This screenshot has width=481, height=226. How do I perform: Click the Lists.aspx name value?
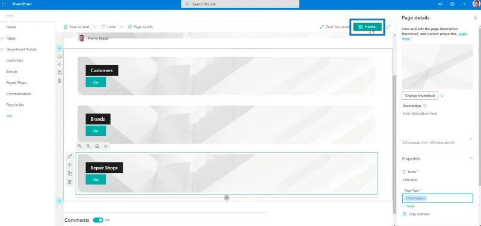(x=410, y=180)
